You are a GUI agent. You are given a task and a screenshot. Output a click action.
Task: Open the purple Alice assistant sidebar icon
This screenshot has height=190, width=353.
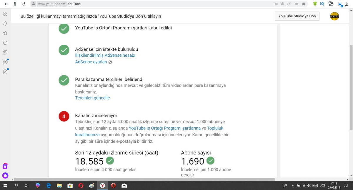point(5,176)
